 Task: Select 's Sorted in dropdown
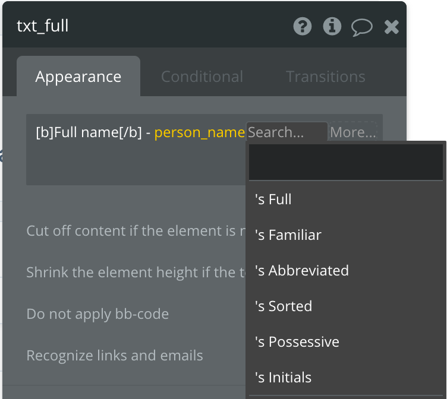click(284, 306)
